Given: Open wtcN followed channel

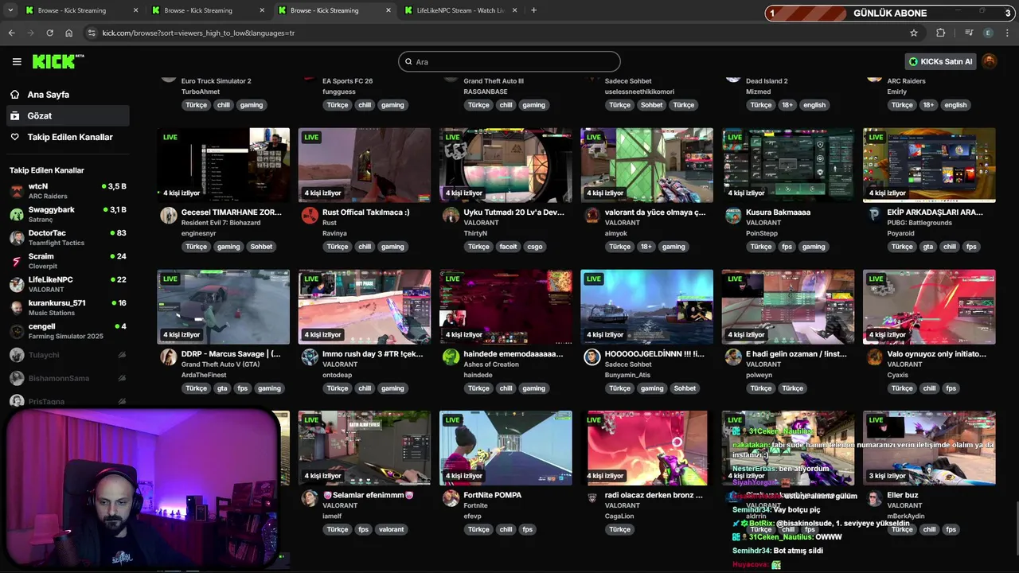Looking at the screenshot, I should 67,191.
